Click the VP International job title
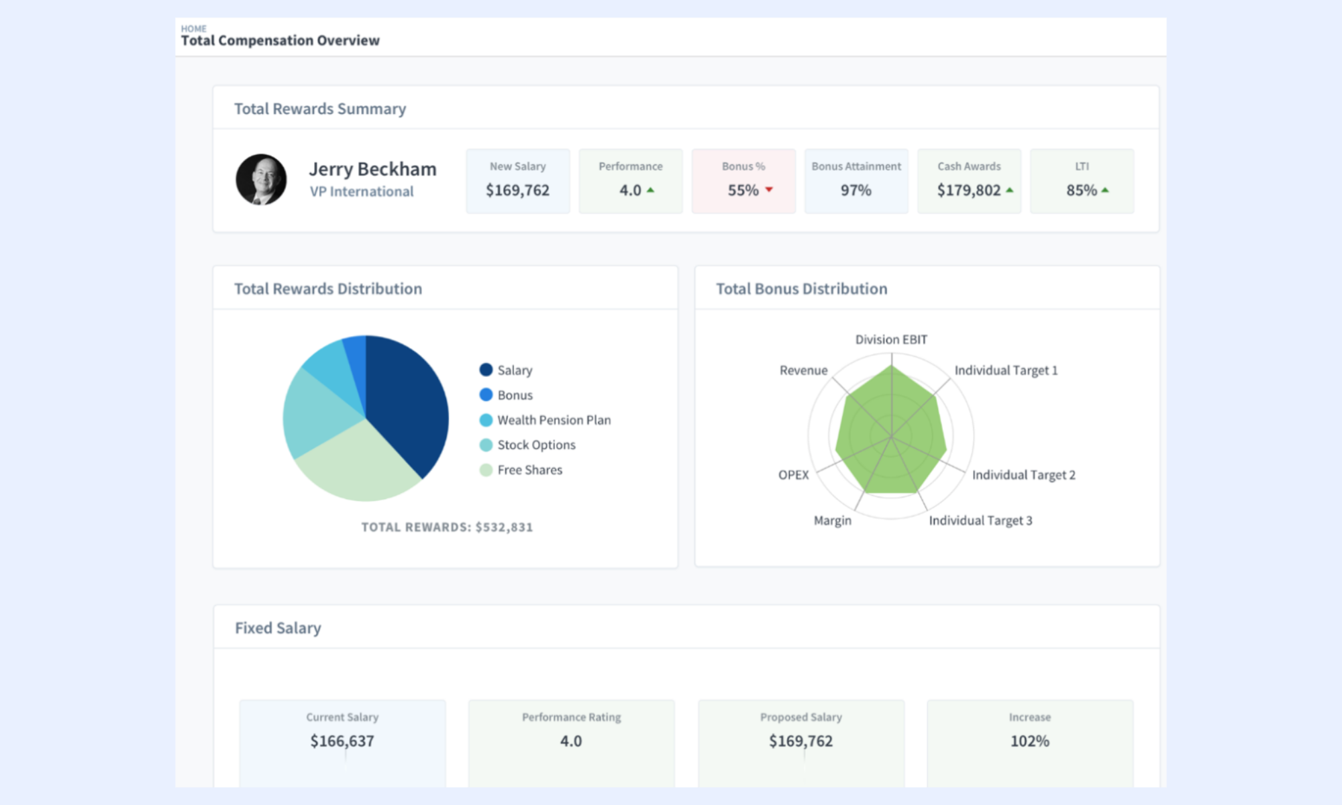Image resolution: width=1342 pixels, height=805 pixels. pos(362,192)
